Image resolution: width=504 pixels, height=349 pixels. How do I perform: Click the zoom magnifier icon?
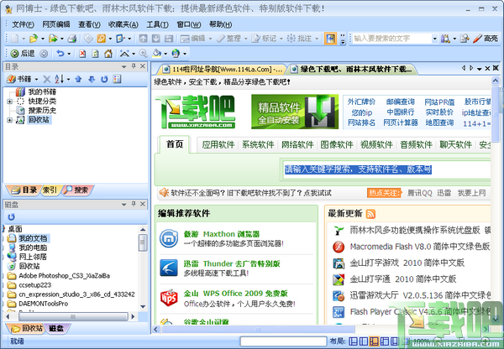point(144,54)
